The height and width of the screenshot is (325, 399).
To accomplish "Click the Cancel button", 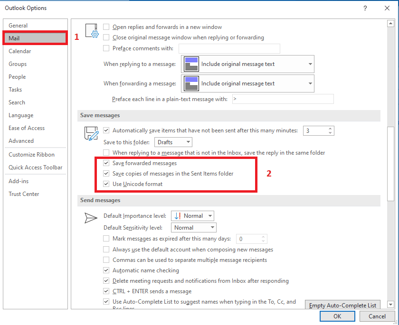I will (x=377, y=316).
